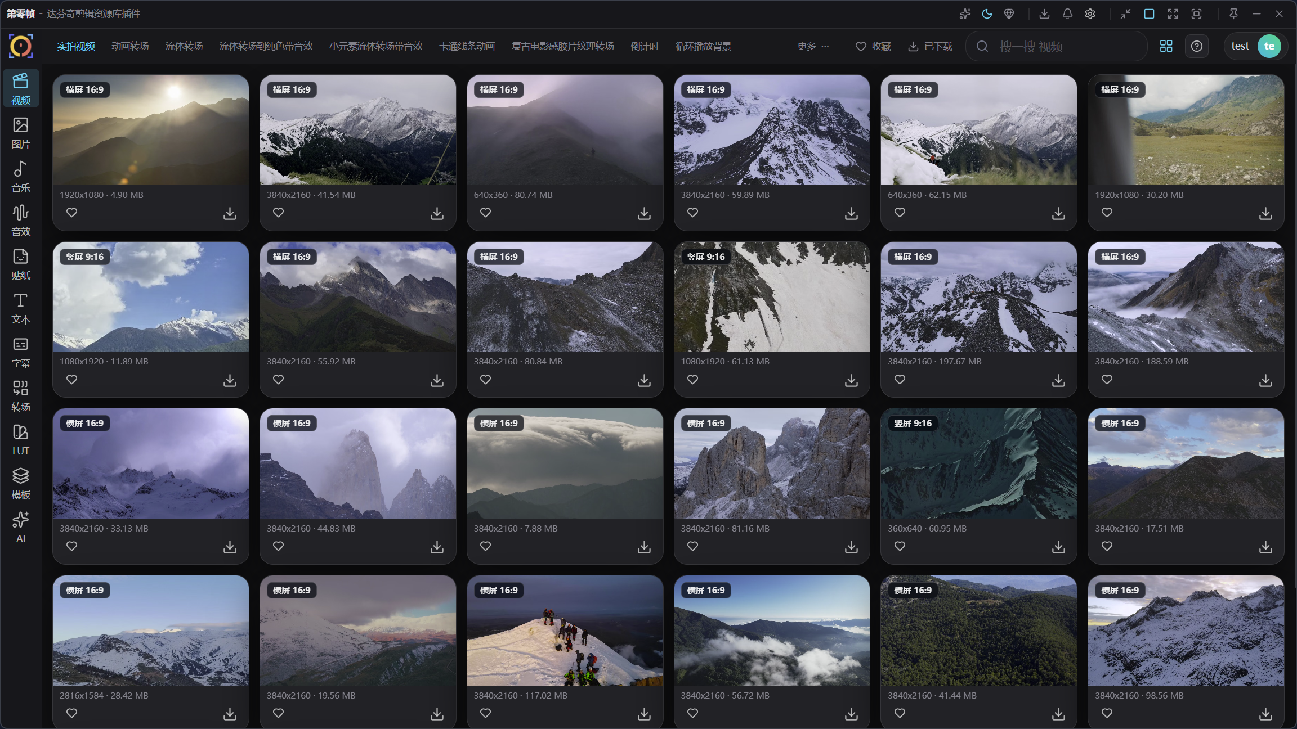The height and width of the screenshot is (729, 1297).
Task: Download the 3840x2160 197.67 MB video
Action: [x=1058, y=380]
